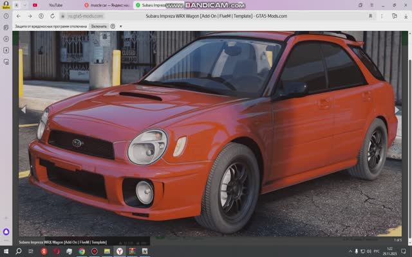Show the previous image with the left arrow
Viewport: 412px width, 257px height.
click(24, 110)
